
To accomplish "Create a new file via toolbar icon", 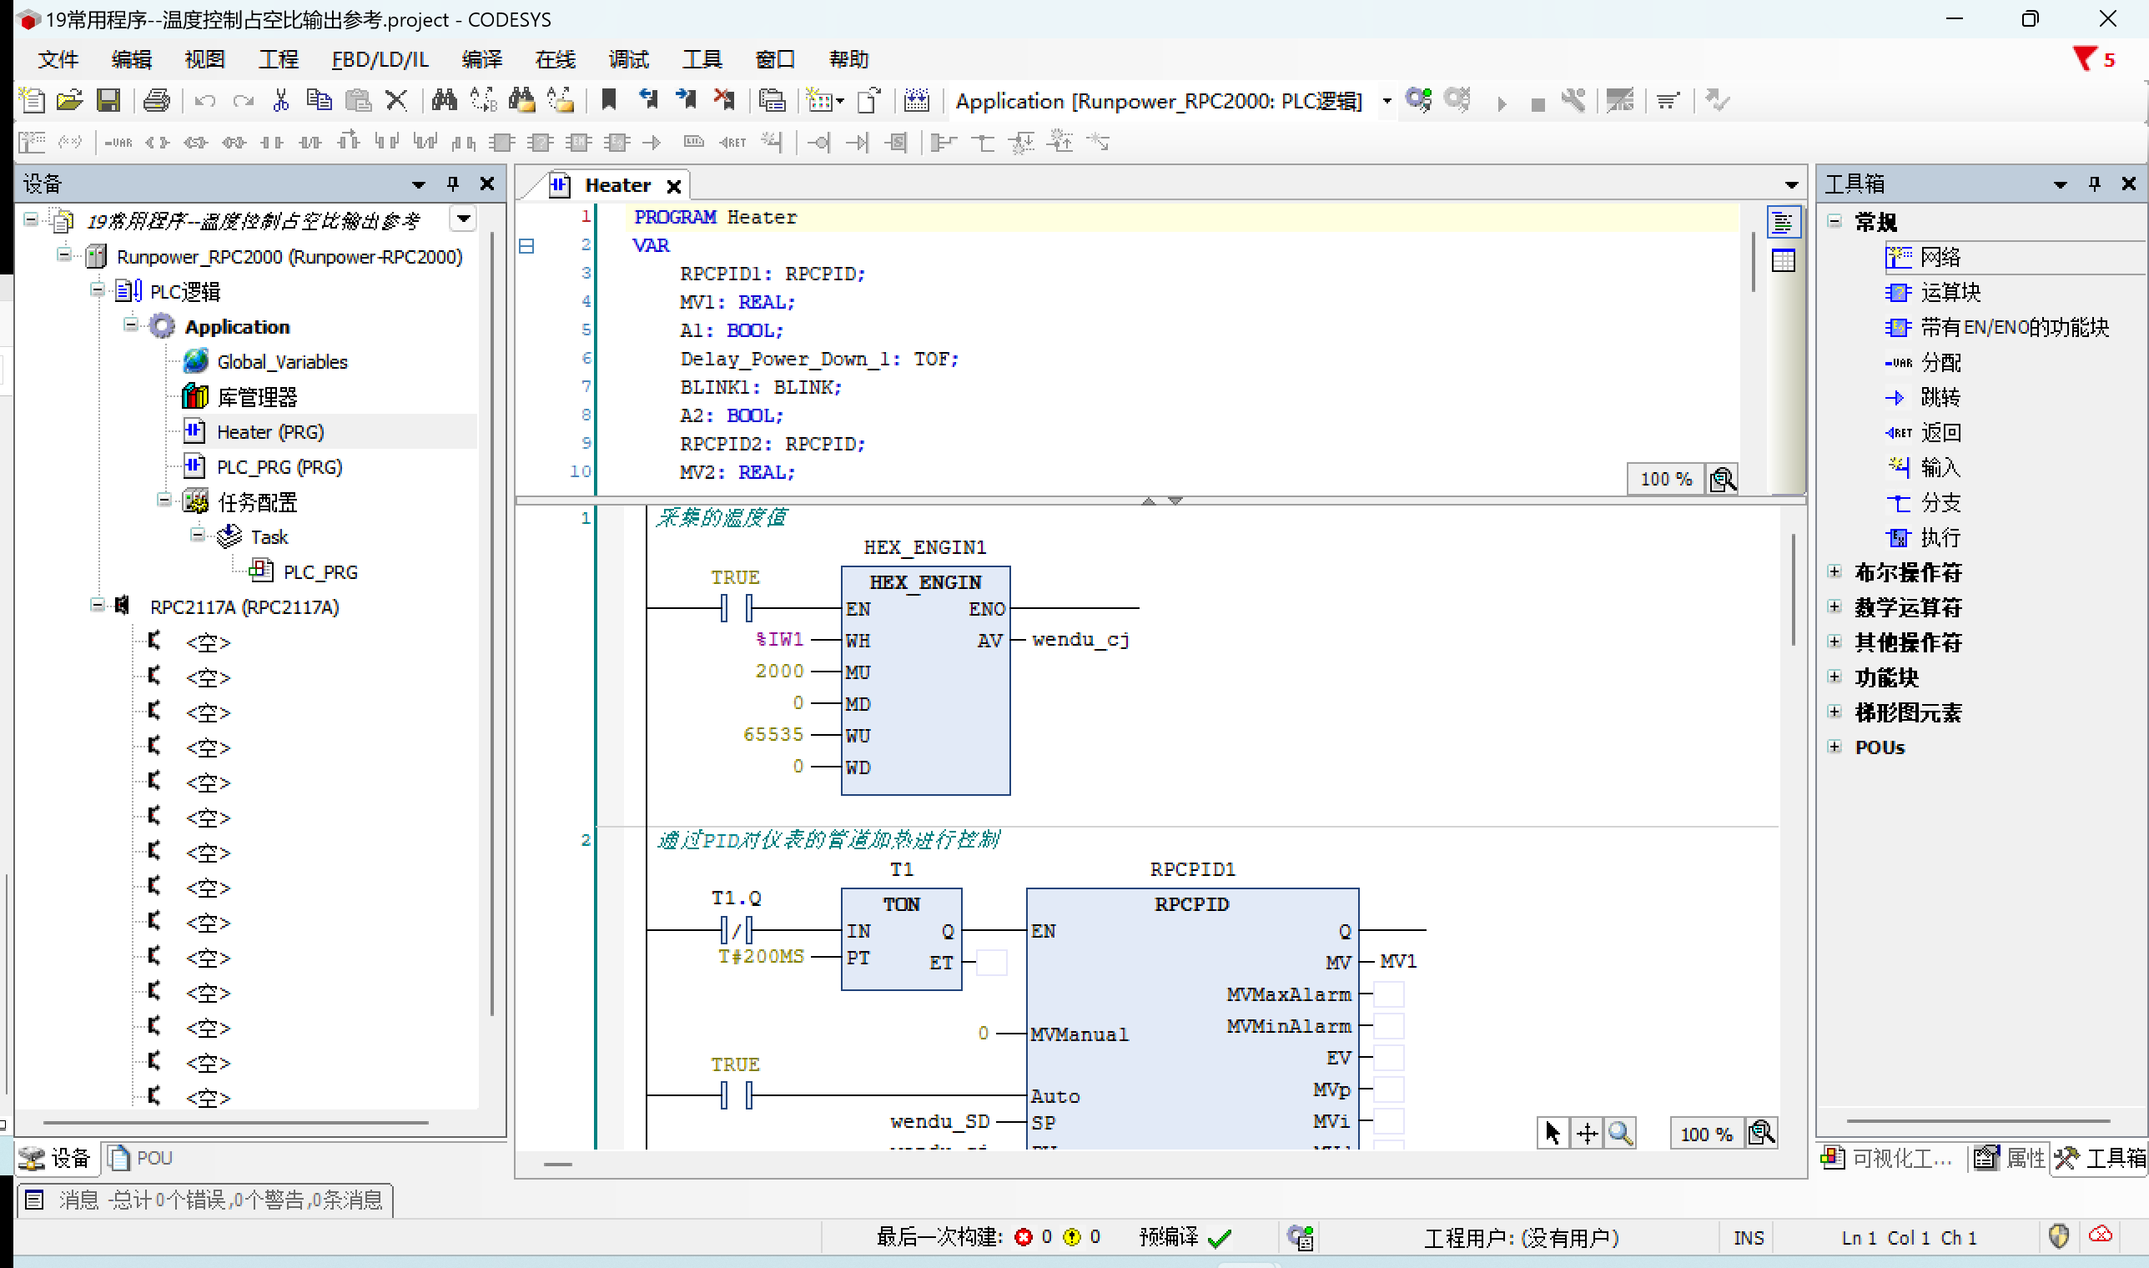I will 33,101.
